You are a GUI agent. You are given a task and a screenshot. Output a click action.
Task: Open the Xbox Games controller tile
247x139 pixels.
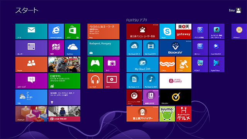[95, 64]
